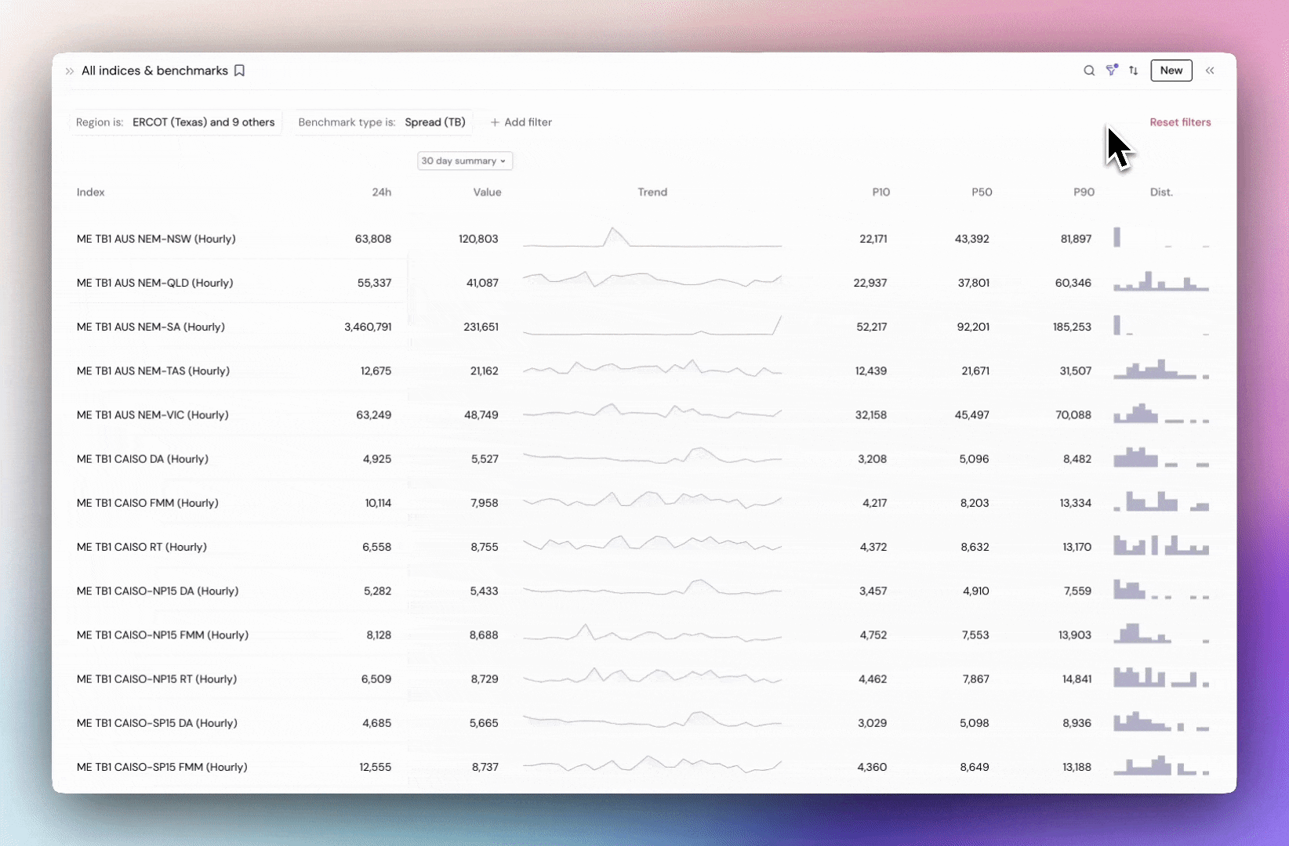Click the sort arrows icon
The height and width of the screenshot is (846, 1289).
pos(1133,70)
